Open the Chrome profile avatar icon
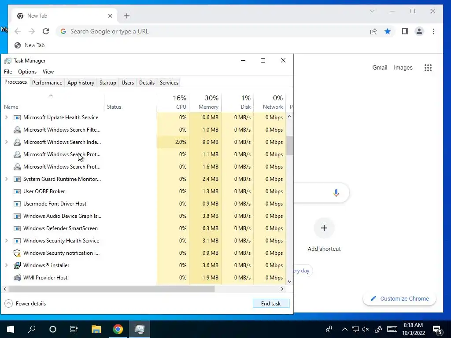Image resolution: width=451 pixels, height=338 pixels. [x=419, y=31]
